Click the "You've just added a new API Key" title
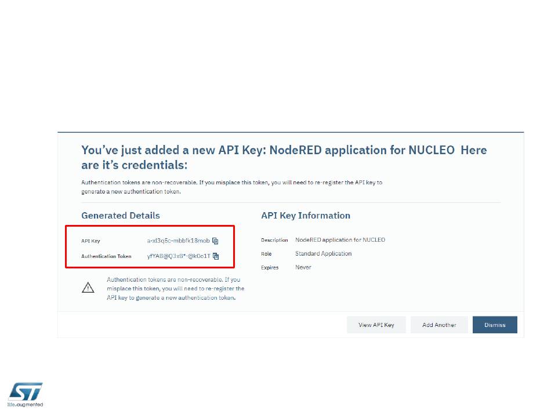This screenshot has width=551, height=411. [x=284, y=157]
